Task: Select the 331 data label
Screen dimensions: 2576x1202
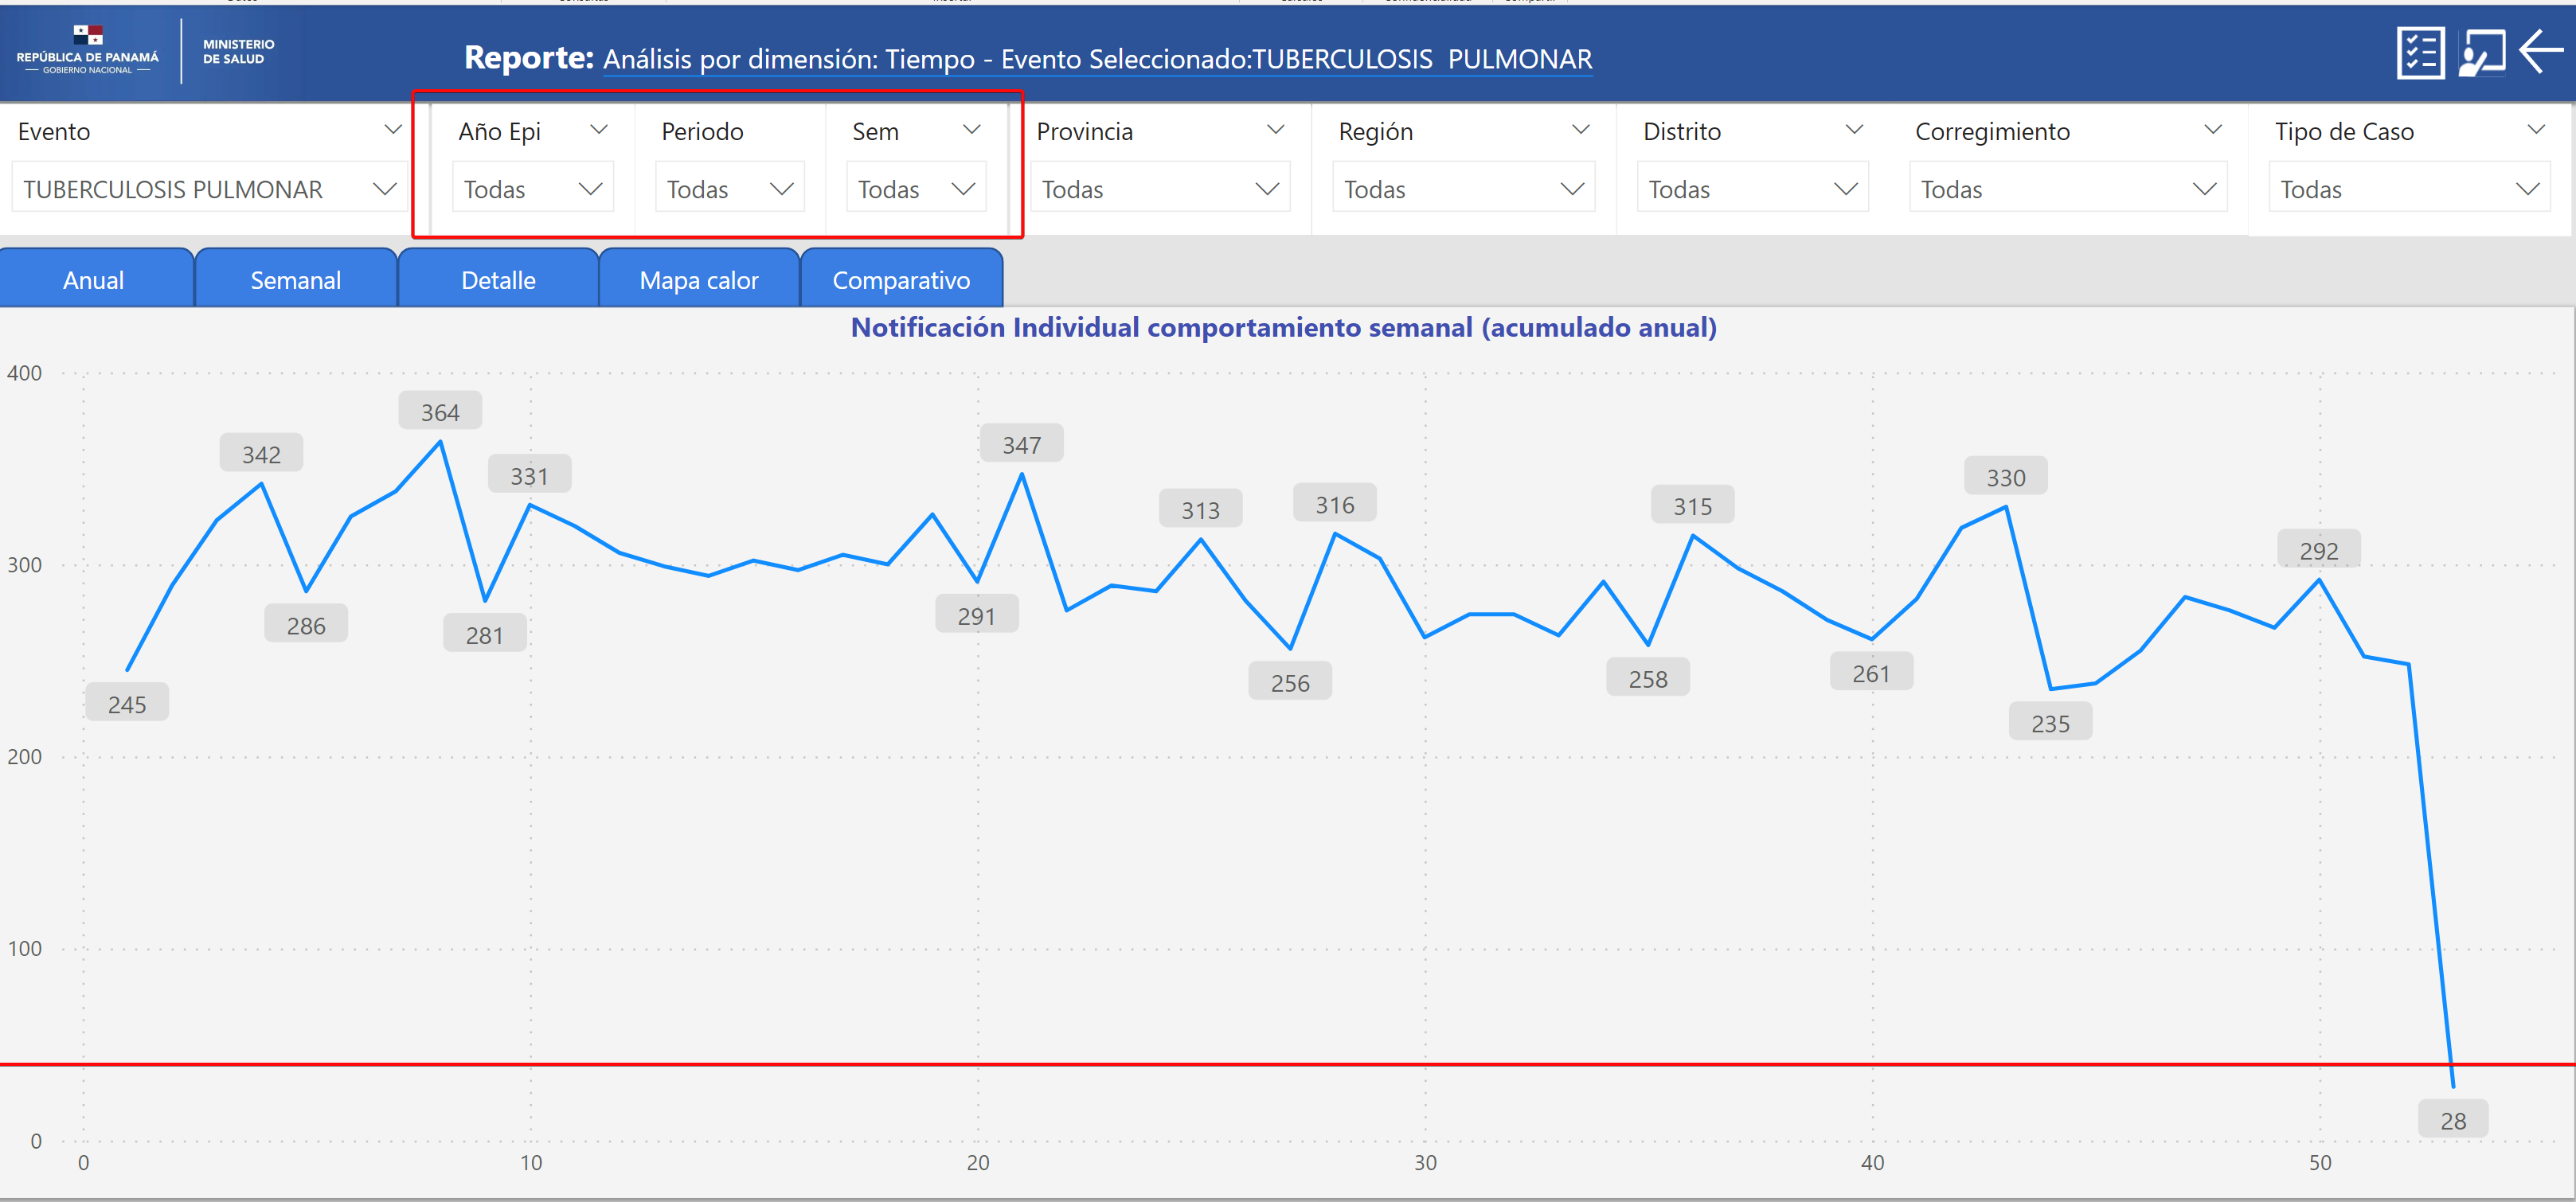Action: click(x=529, y=475)
